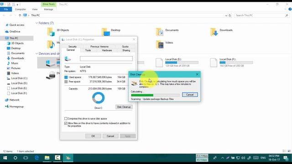Screen dimensions: 292x164
Task: Click the Cortana circle on taskbar
Action: [x=15, y=158]
